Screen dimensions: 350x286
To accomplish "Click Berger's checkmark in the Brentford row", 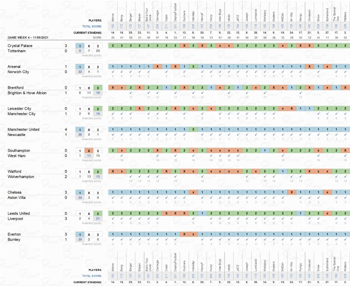I will pos(131,93).
